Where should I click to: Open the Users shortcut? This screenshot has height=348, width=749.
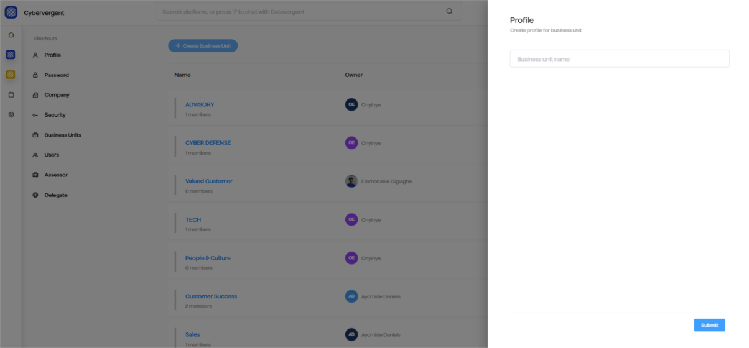click(52, 155)
